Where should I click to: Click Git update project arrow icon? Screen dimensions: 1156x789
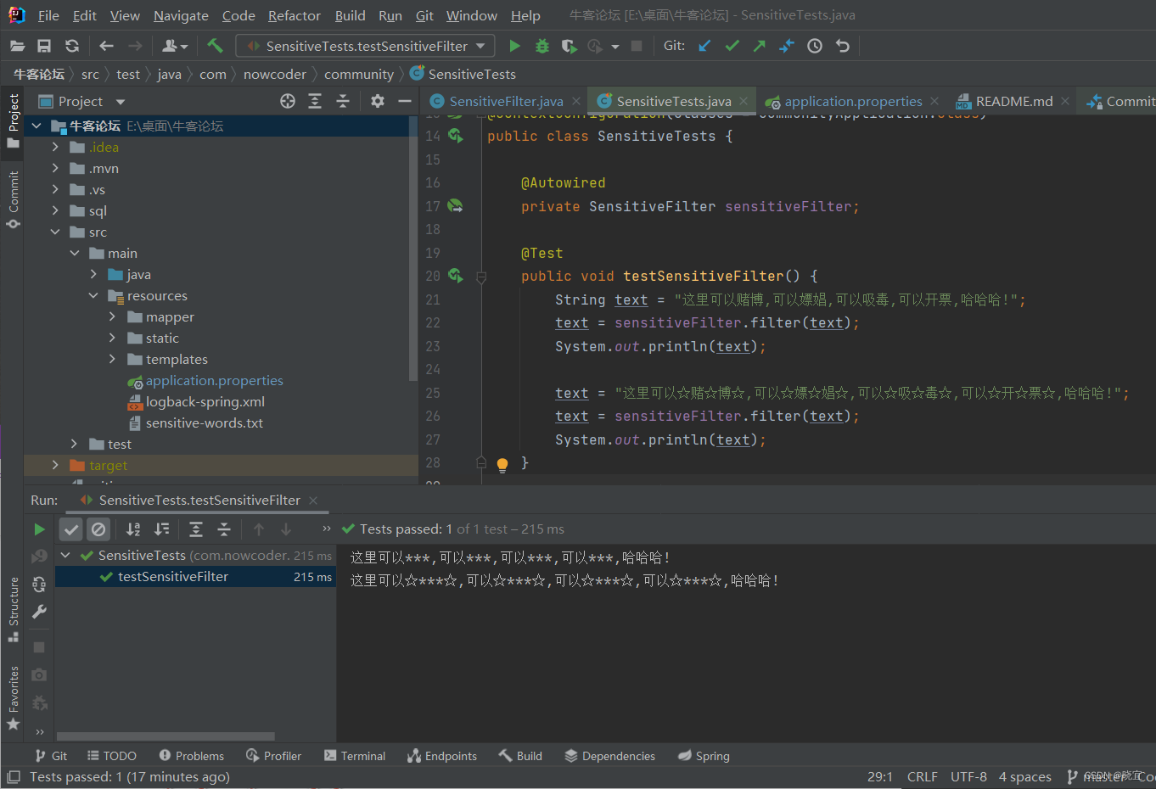coord(704,46)
